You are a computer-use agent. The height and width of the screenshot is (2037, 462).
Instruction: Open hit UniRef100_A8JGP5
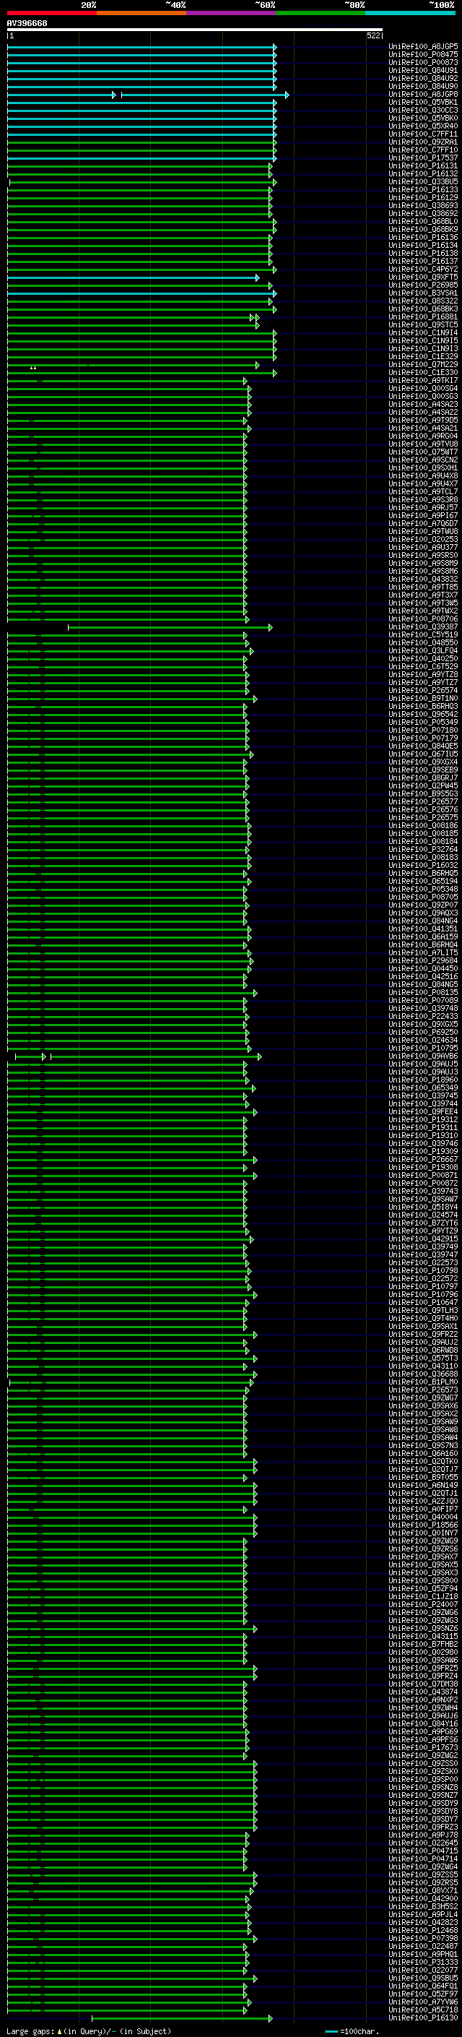click(x=423, y=47)
